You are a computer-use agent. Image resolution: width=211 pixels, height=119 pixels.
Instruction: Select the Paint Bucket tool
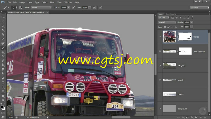[3, 65]
